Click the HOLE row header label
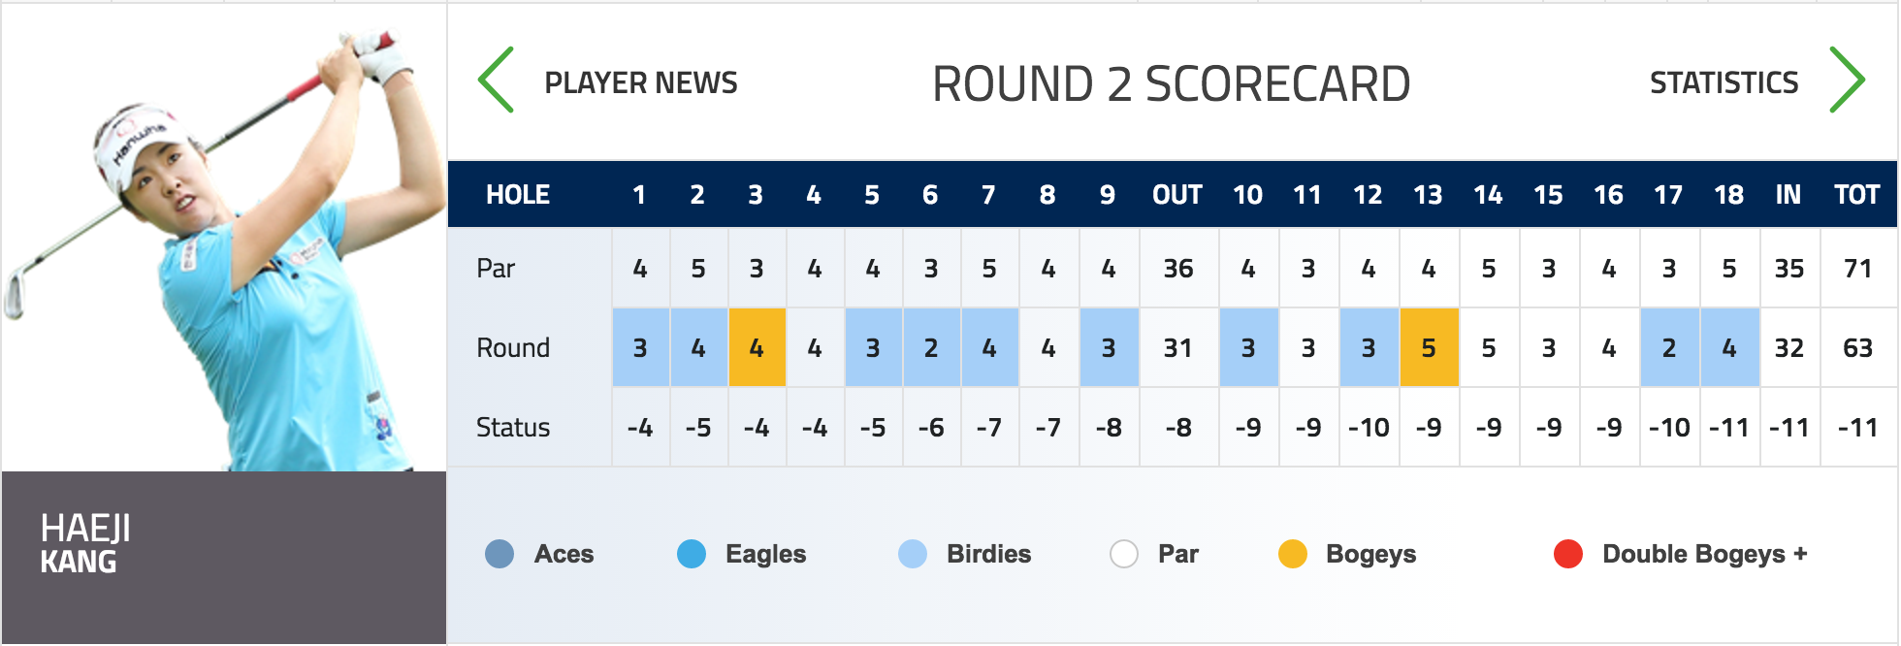The width and height of the screenshot is (1901, 646). pyautogui.click(x=518, y=195)
